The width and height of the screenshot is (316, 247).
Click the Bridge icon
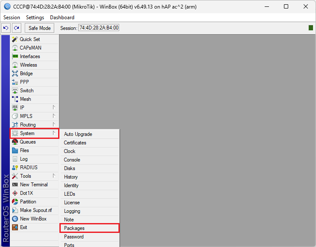pyautogui.click(x=15, y=74)
